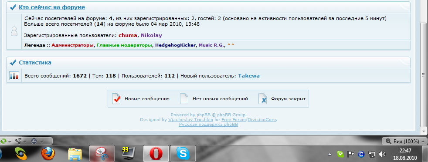Click the 'Нет новых сообщений' legend label
Viewport: 428px width, 162px height.
tap(220, 99)
